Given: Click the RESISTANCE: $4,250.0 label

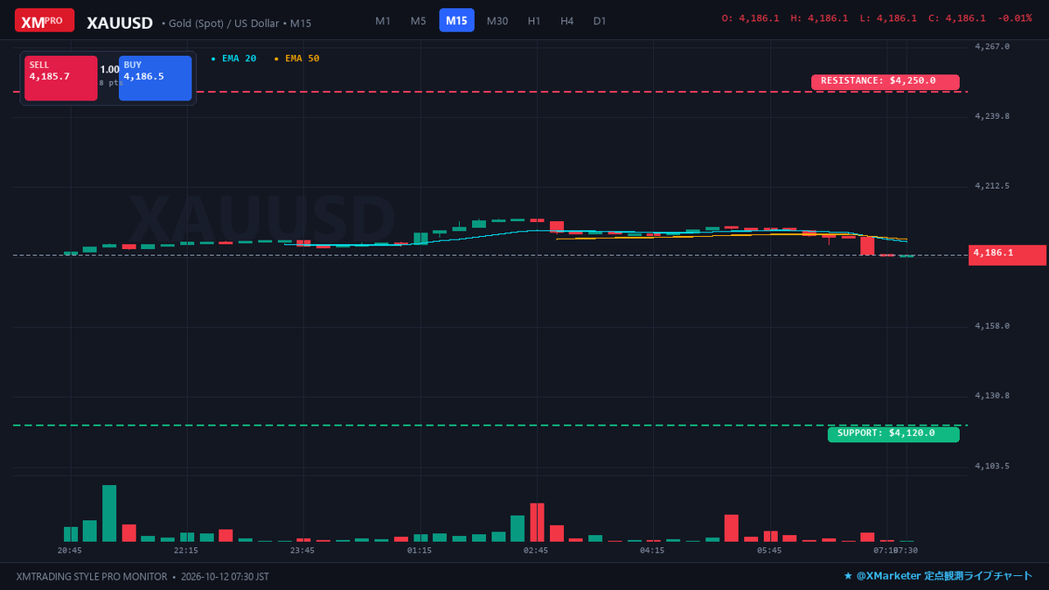Looking at the screenshot, I should point(886,81).
